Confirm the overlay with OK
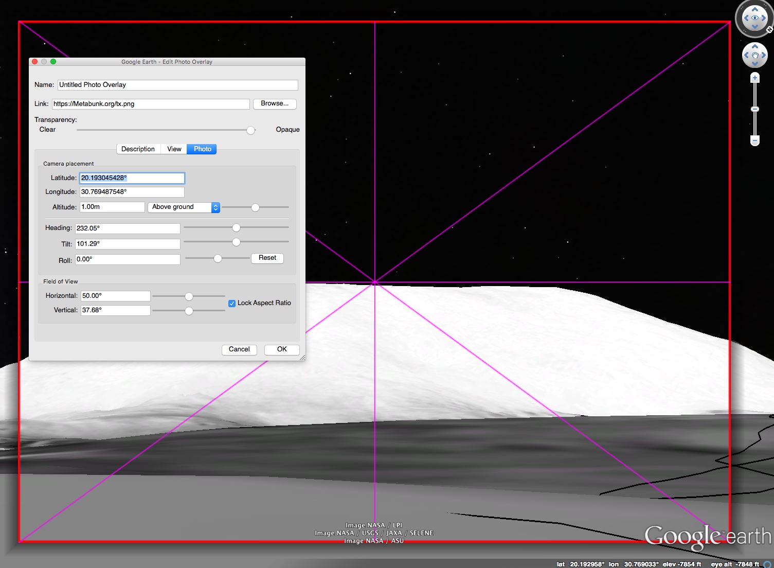774x568 pixels. [x=282, y=349]
